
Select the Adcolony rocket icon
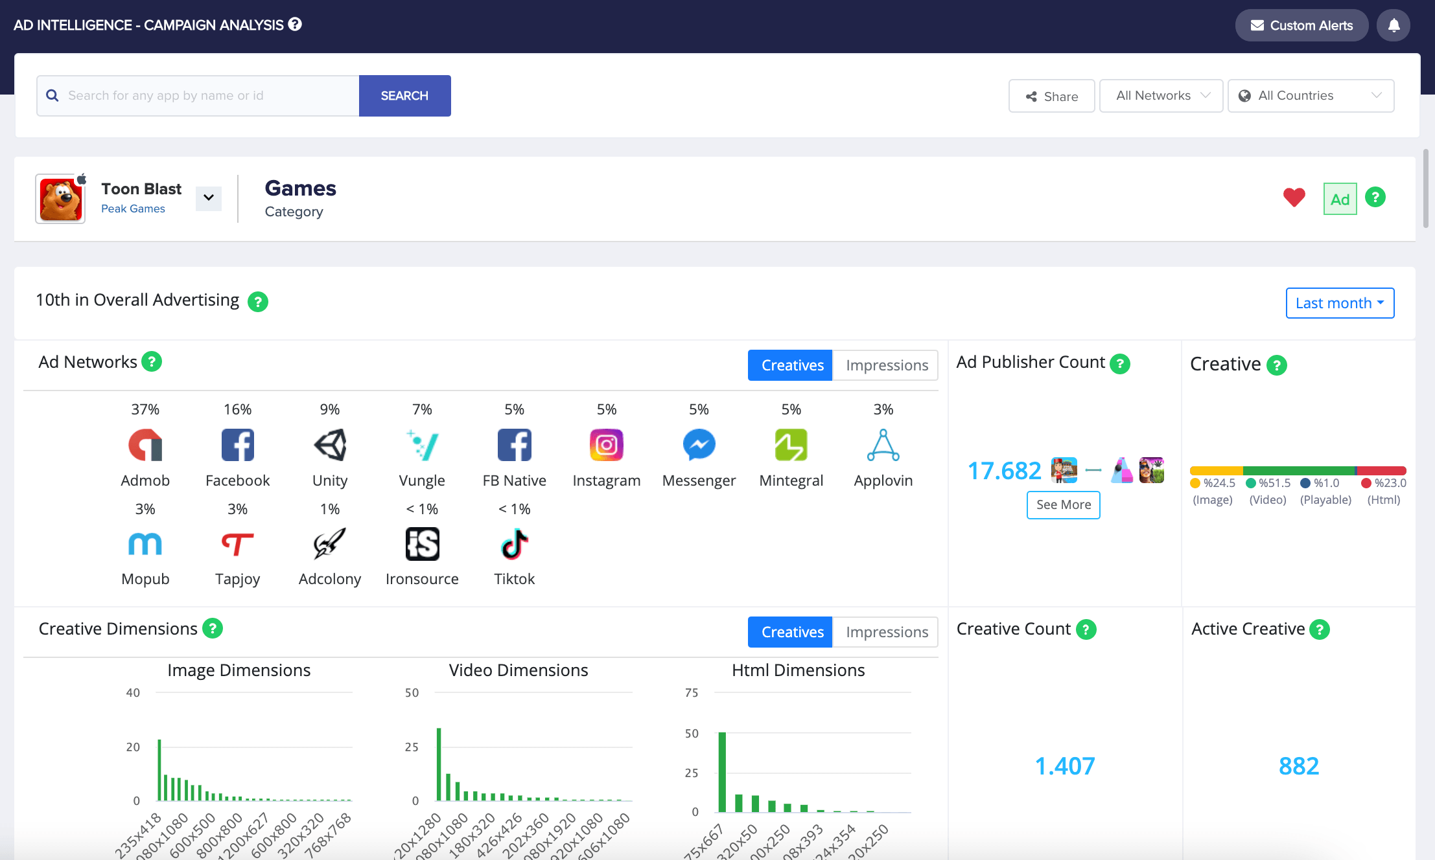coord(330,544)
